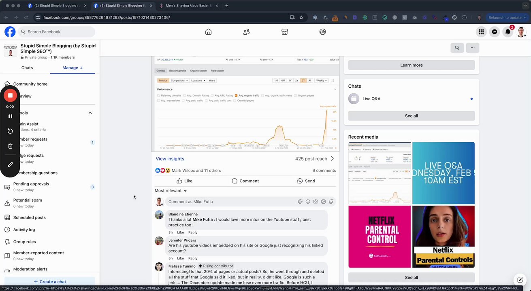
Task: Click See all under Recent media
Action: [x=412, y=277]
